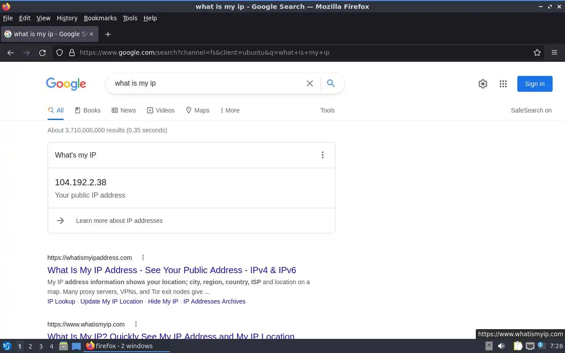Open What's my IP card options
Image resolution: width=565 pixels, height=353 pixels.
[x=323, y=155]
